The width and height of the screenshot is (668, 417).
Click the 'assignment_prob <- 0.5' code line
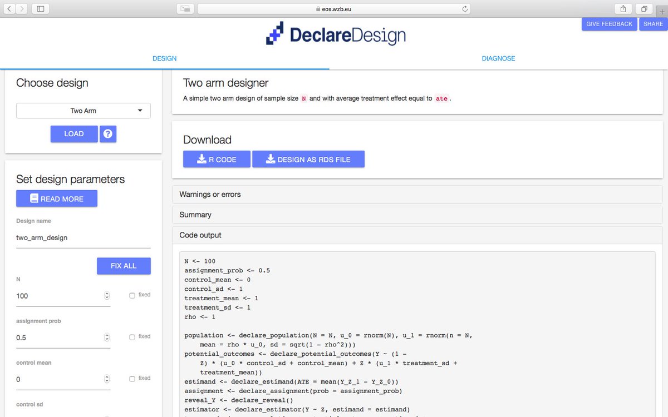pos(227,271)
